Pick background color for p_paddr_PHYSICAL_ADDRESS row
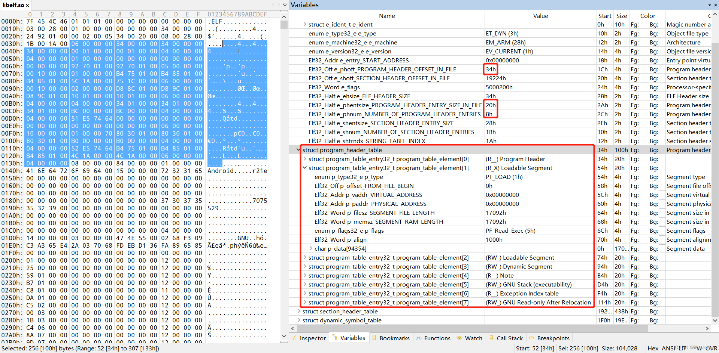The width and height of the screenshot is (719, 353). point(662,204)
